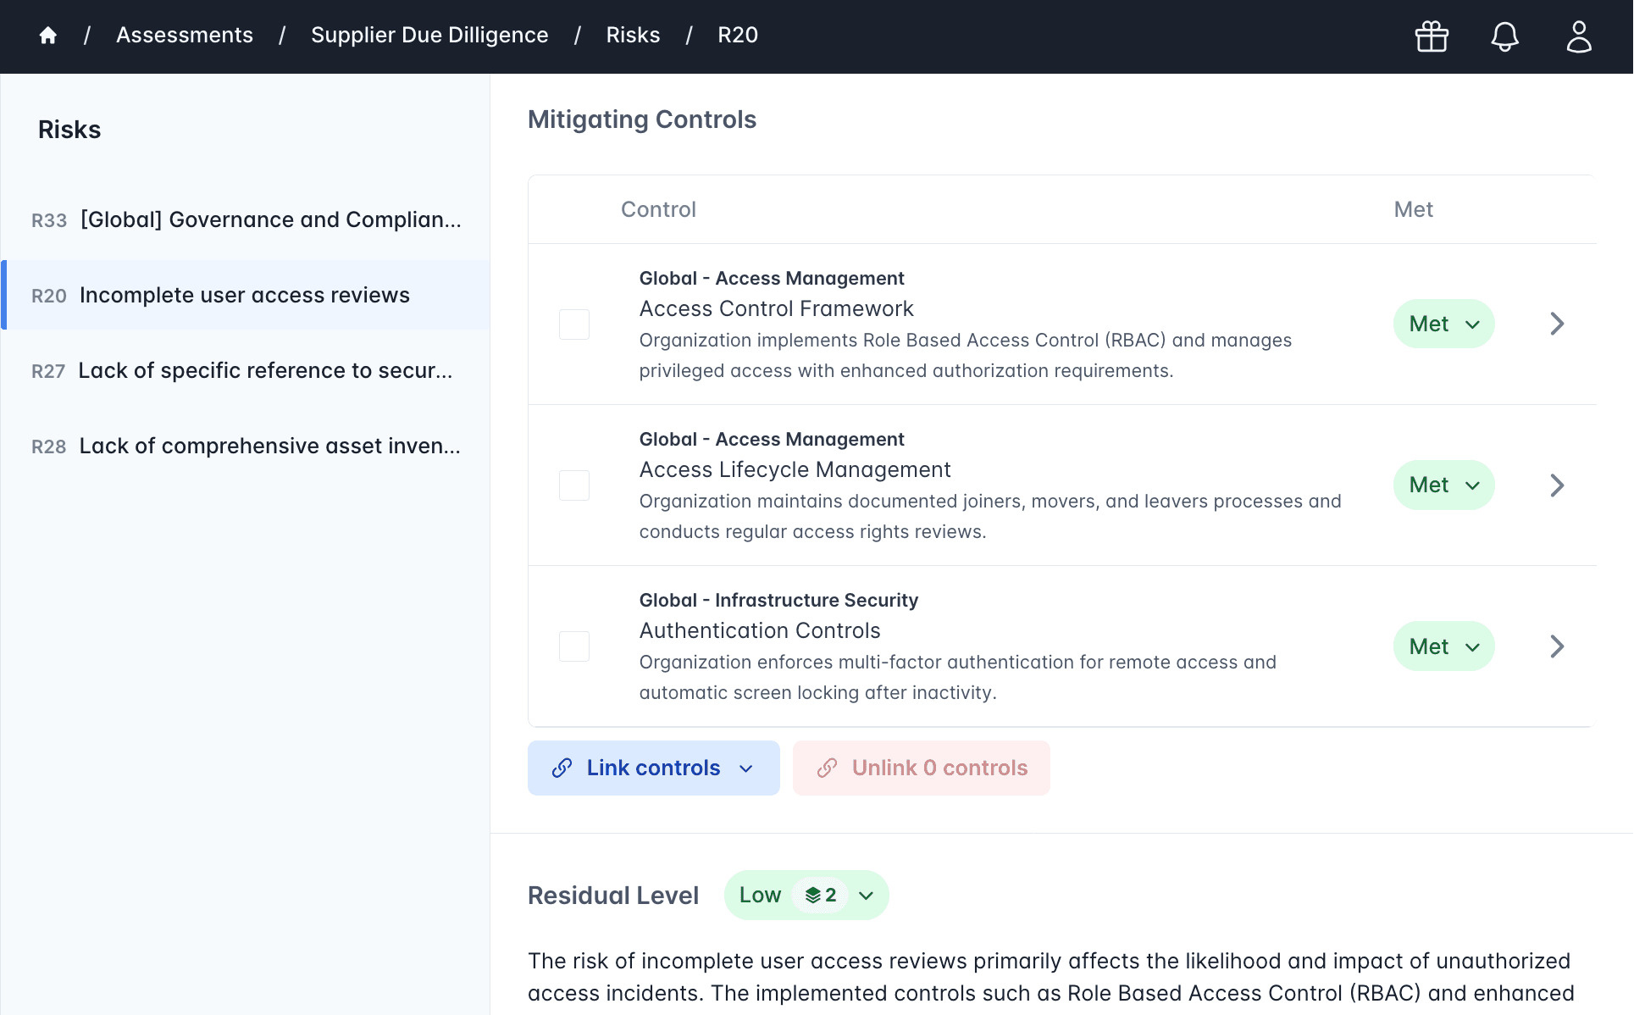Select risk R27 in sidebar
The width and height of the screenshot is (1634, 1015).
point(244,370)
